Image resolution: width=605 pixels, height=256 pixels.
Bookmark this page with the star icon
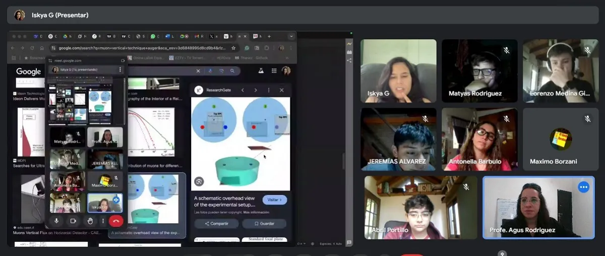[x=233, y=48]
